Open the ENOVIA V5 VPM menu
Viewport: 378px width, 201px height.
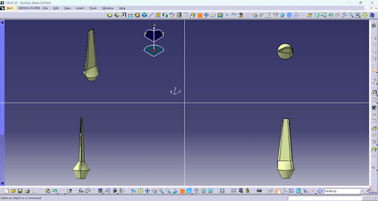coord(29,8)
